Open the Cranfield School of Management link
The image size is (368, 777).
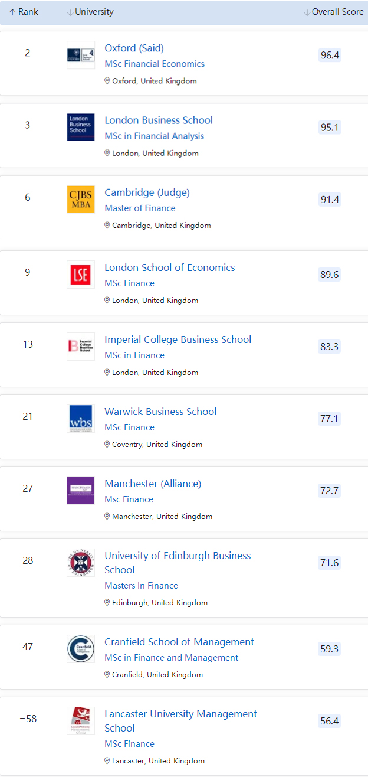click(x=179, y=642)
